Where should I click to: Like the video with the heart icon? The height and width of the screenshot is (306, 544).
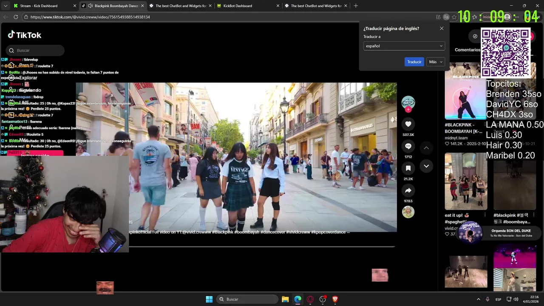(x=408, y=124)
